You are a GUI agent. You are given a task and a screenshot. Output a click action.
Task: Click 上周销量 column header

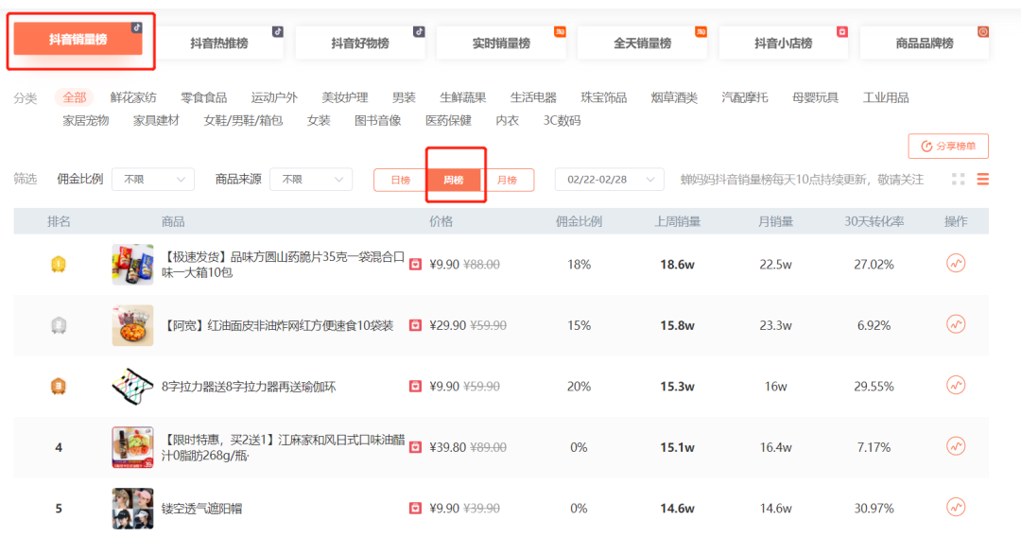[677, 221]
